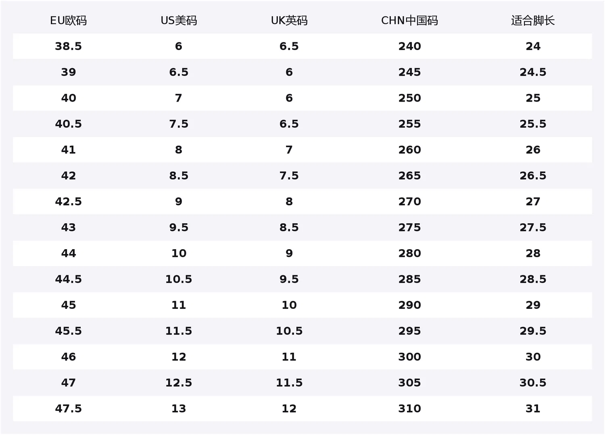The image size is (605, 435).
Task: Click the US size 12.5 cell
Action: click(179, 383)
